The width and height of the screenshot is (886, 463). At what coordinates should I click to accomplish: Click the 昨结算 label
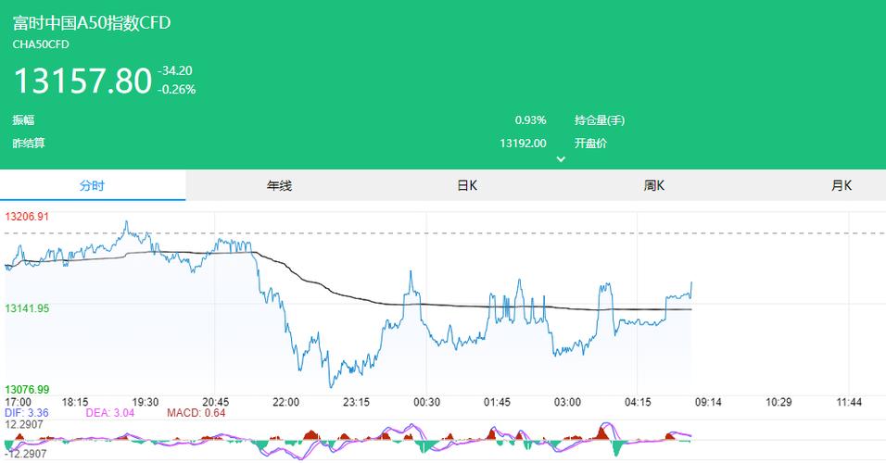click(29, 143)
